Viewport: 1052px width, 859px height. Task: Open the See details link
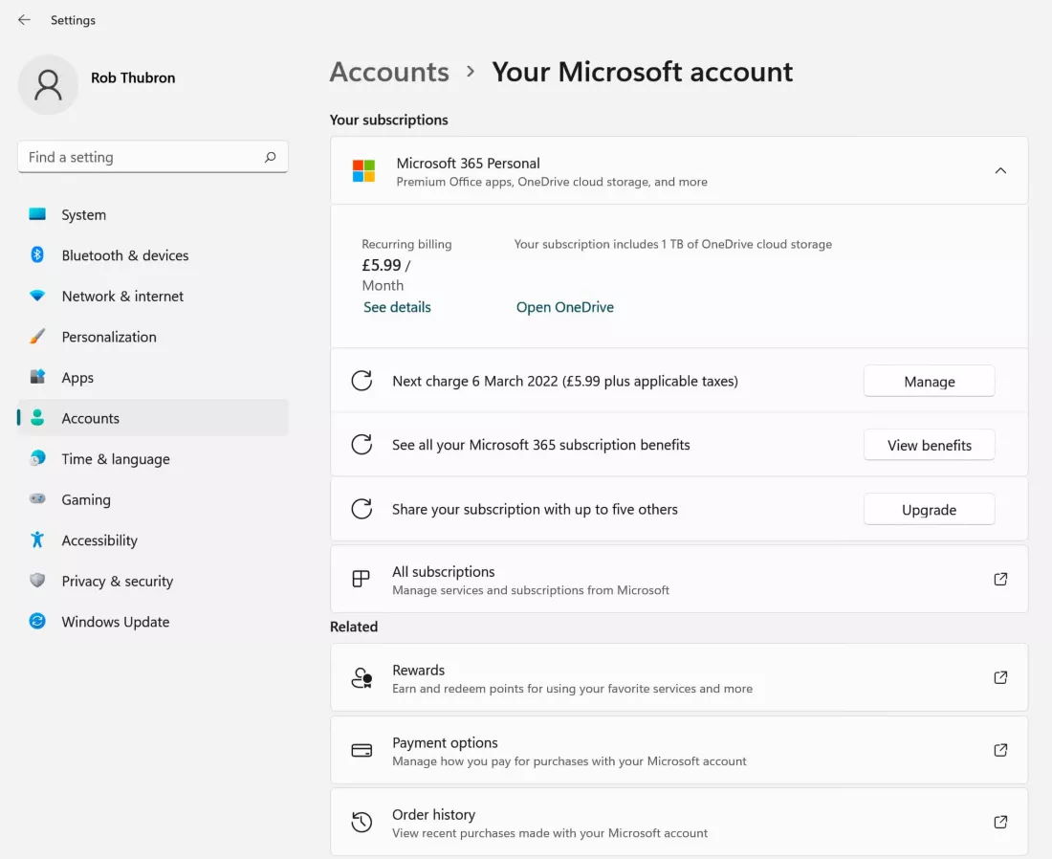[x=397, y=307]
